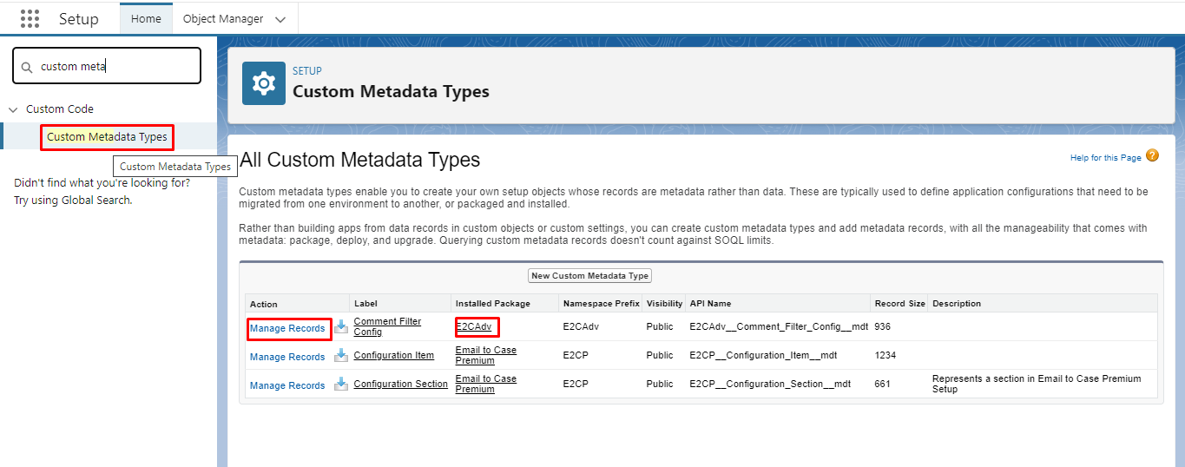Manage Records for Configuration Section
Image resolution: width=1185 pixels, height=467 pixels.
click(x=287, y=385)
